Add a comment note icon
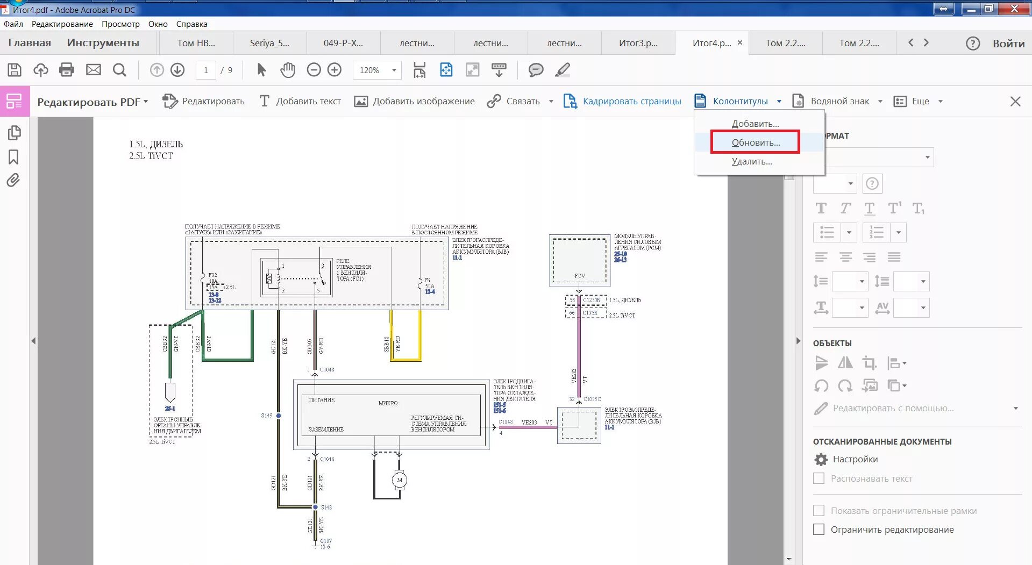The width and height of the screenshot is (1032, 565). click(x=536, y=70)
